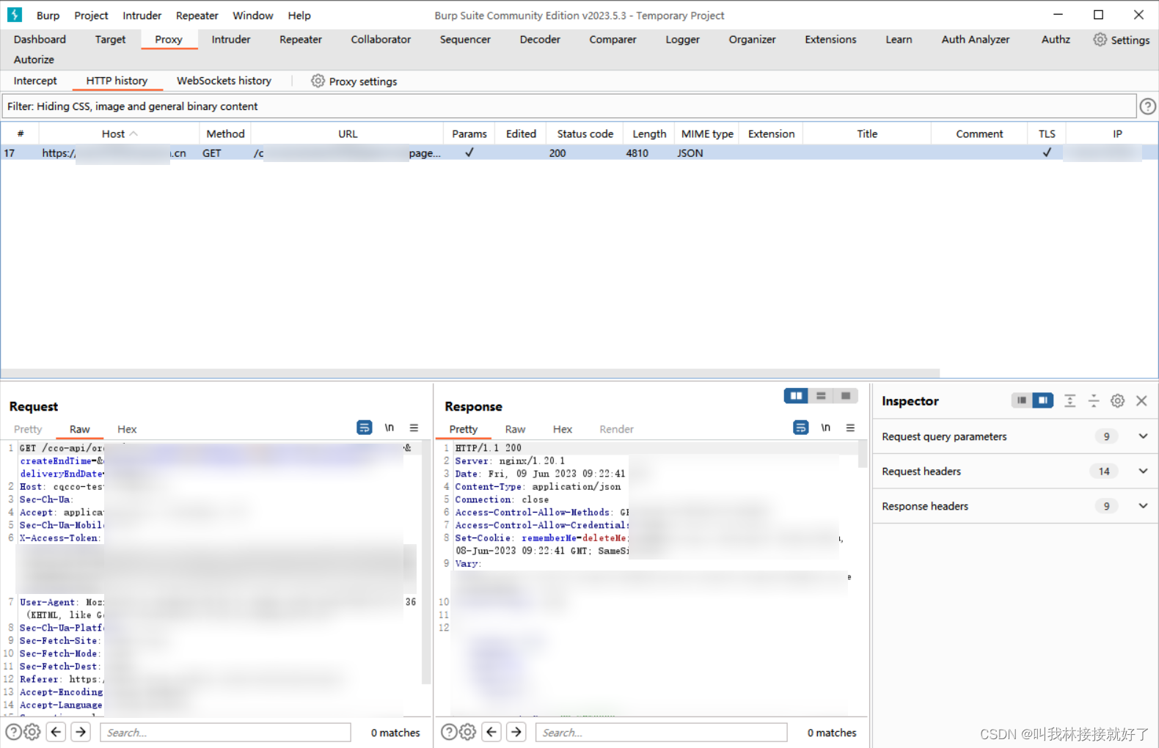Select top-bottom stacked layout icon
Image resolution: width=1159 pixels, height=748 pixels.
(x=821, y=396)
